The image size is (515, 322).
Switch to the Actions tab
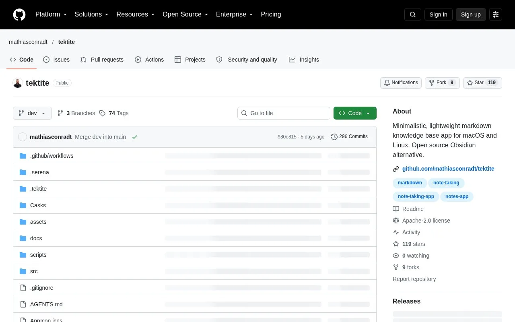click(x=149, y=60)
